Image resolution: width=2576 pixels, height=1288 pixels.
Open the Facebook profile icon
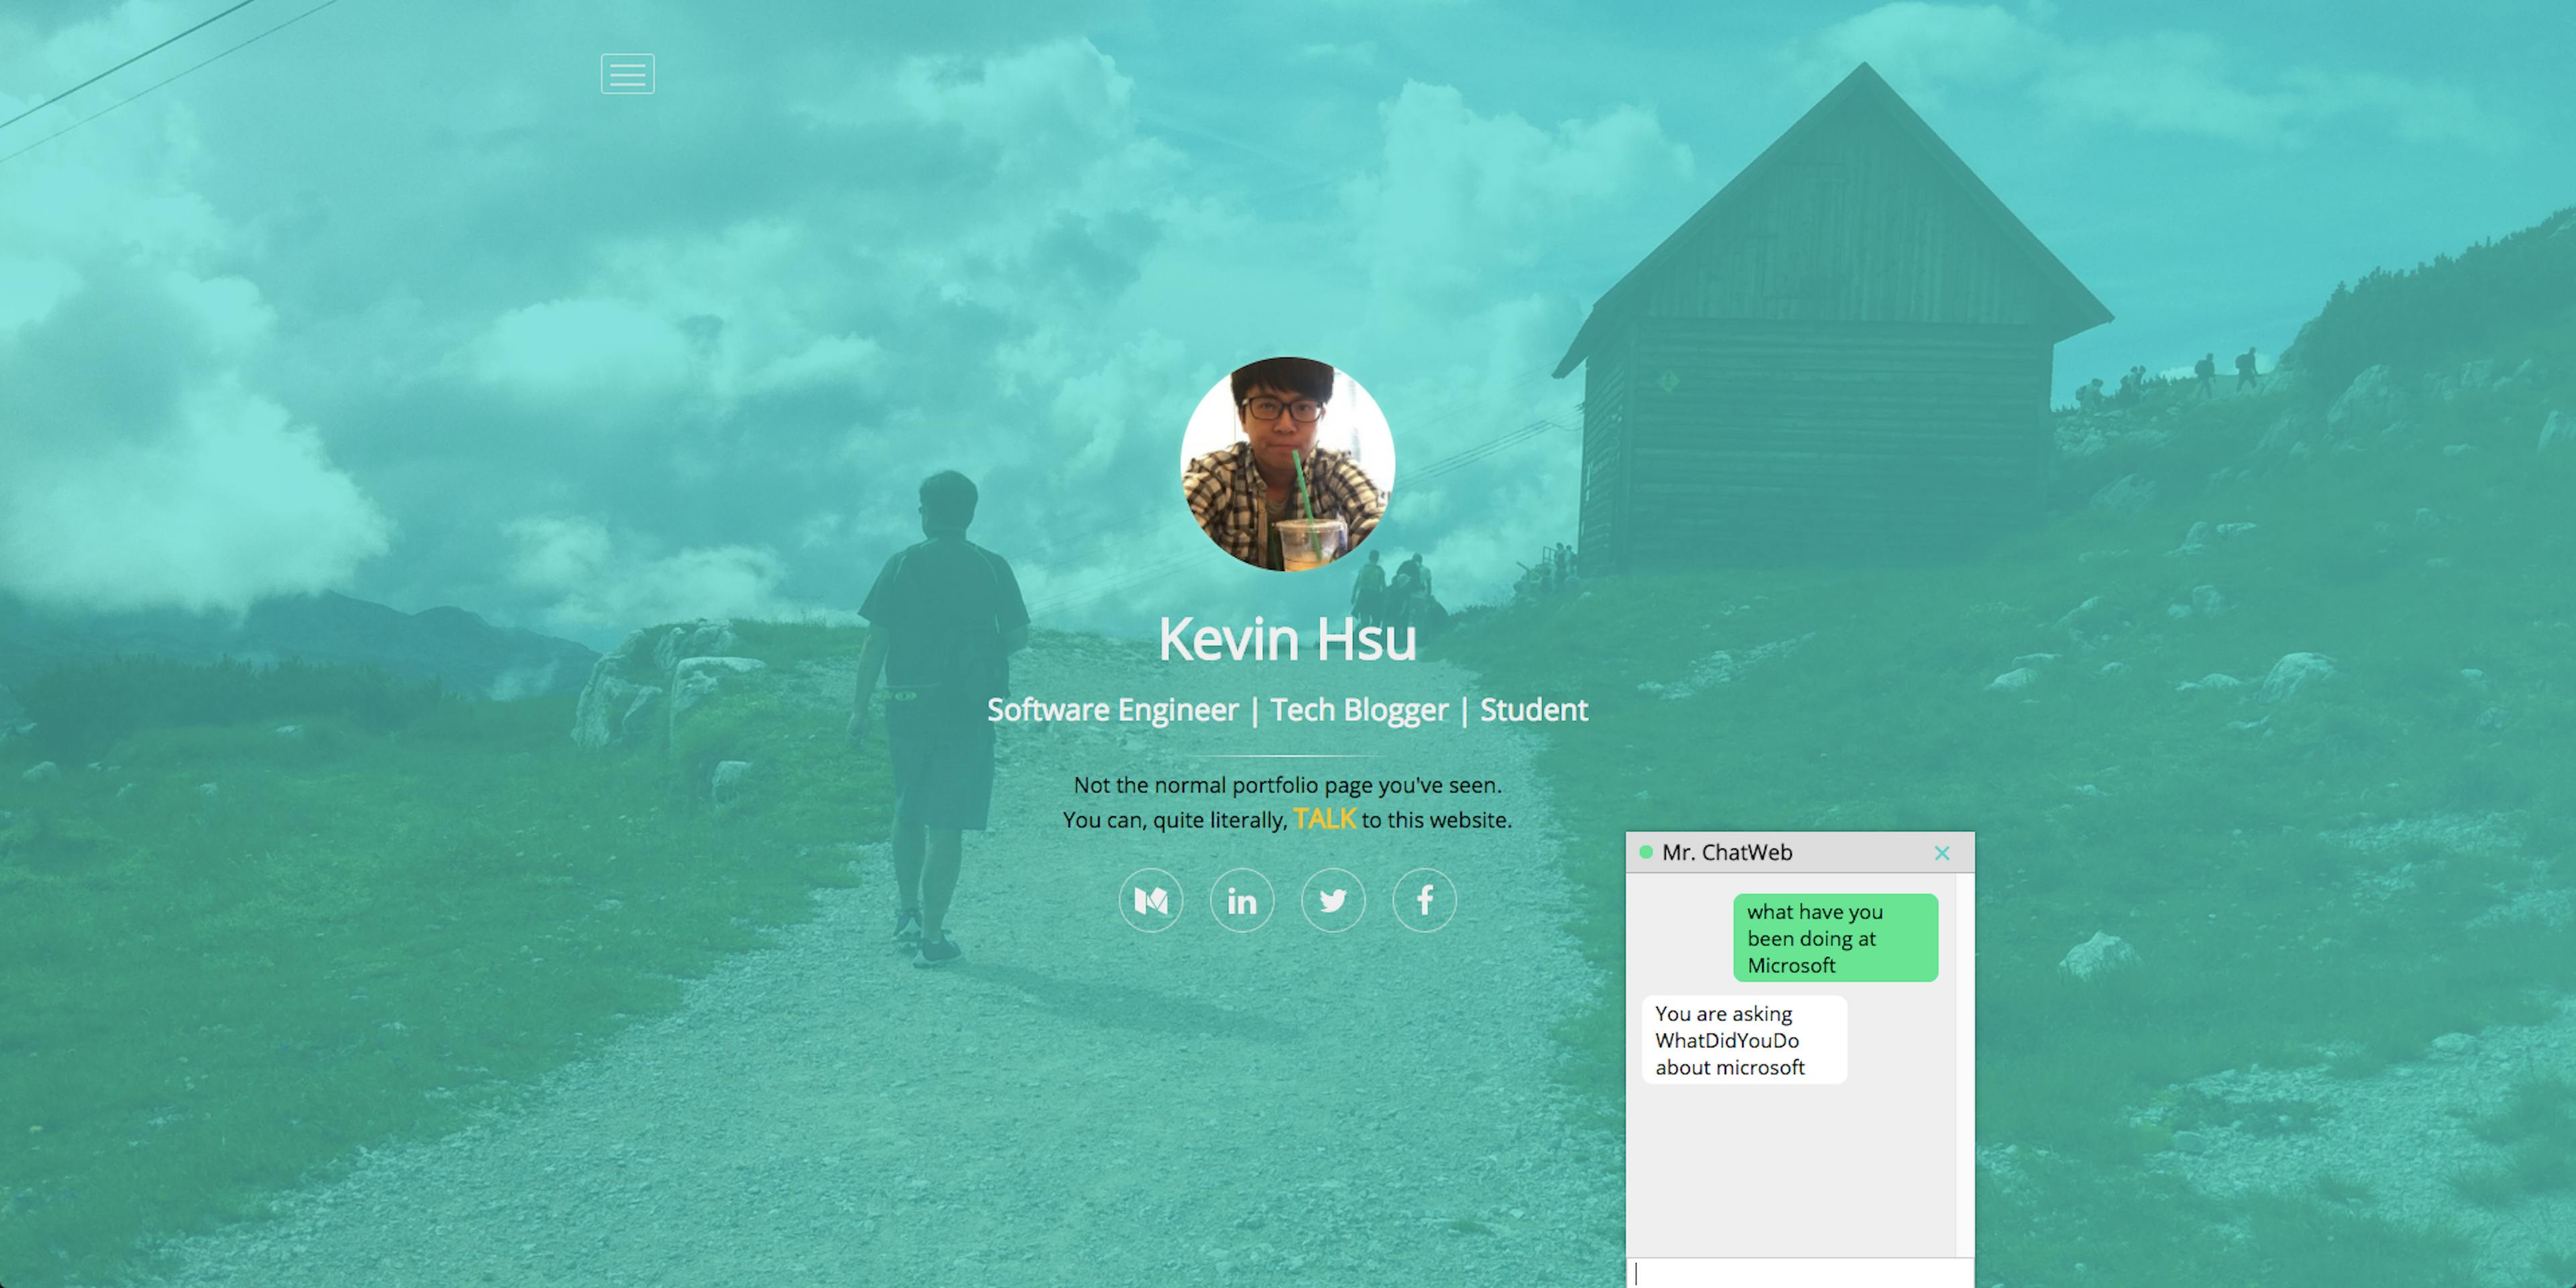(1423, 899)
